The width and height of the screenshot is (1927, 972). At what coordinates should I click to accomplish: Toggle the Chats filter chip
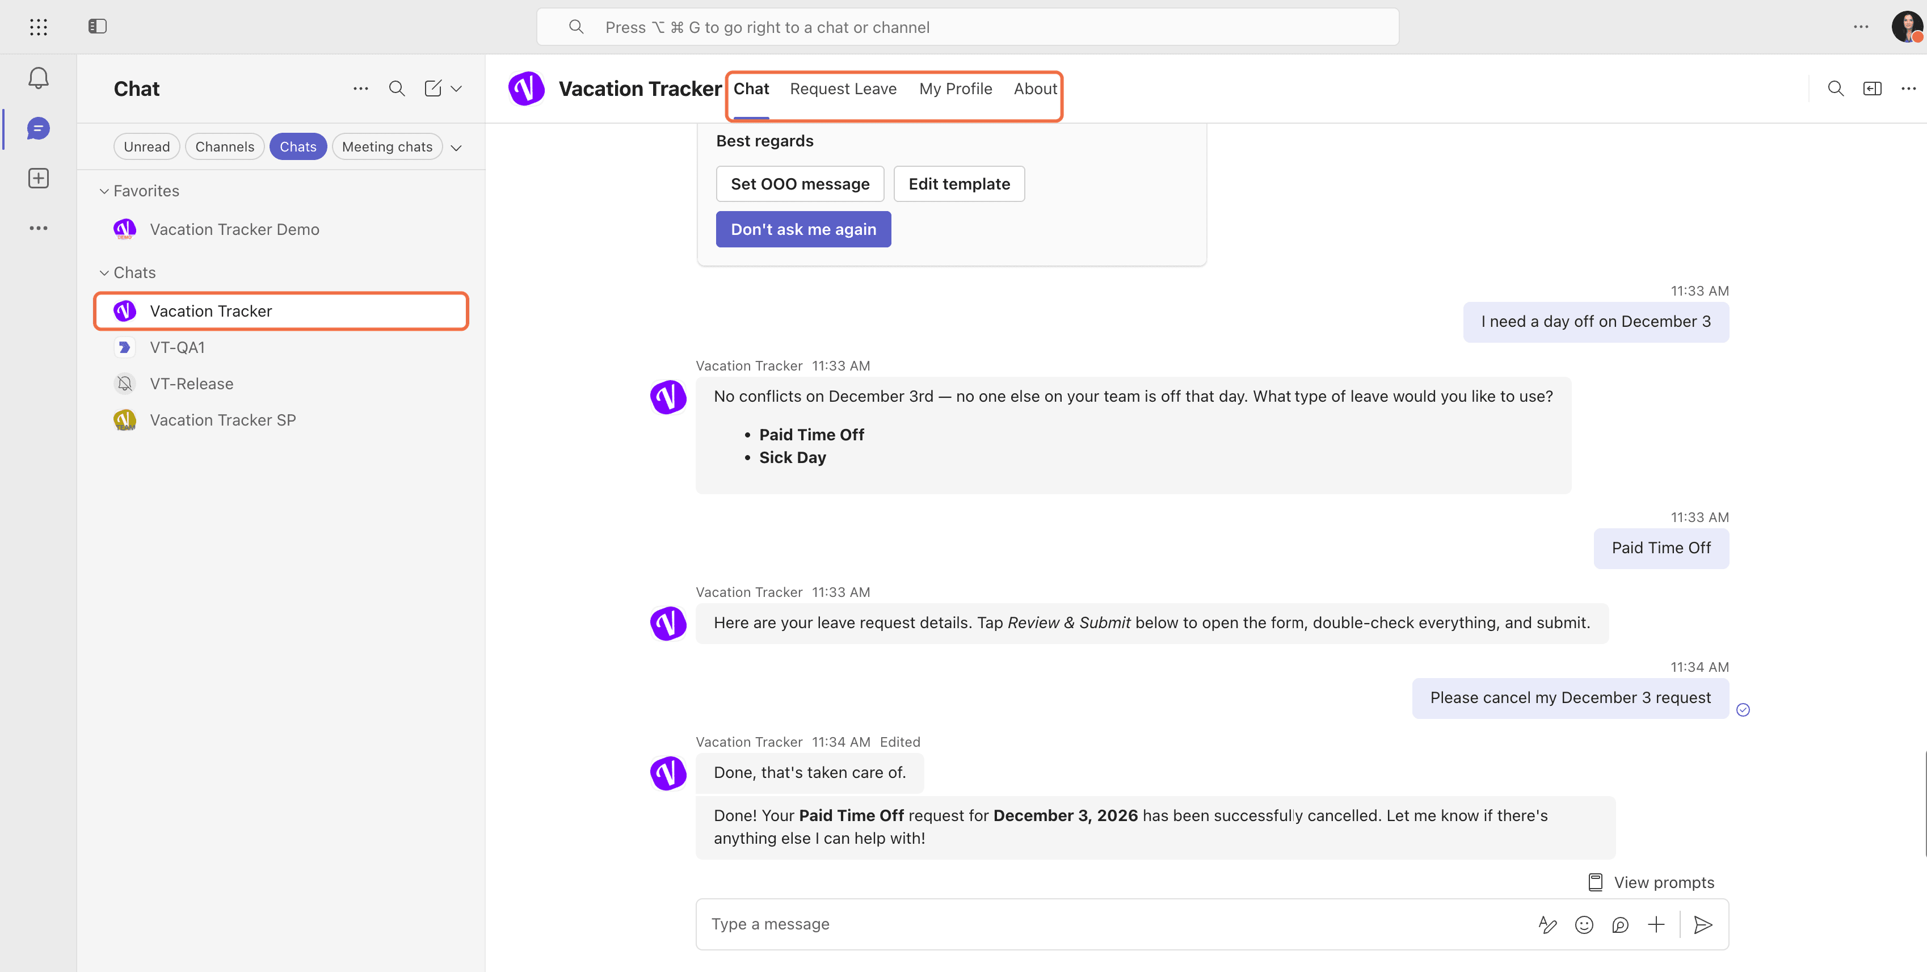(x=298, y=146)
